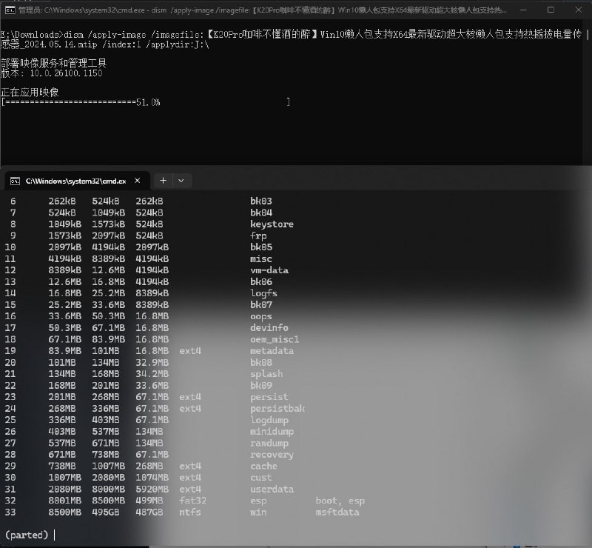Screen dimensions: 592x548
Task: Select the 'bk03' partition name
Action: pos(261,201)
